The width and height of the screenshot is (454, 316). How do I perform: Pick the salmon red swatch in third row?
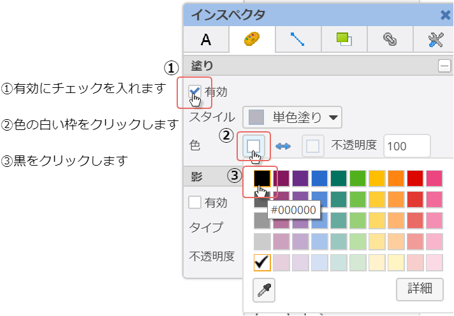point(415,220)
